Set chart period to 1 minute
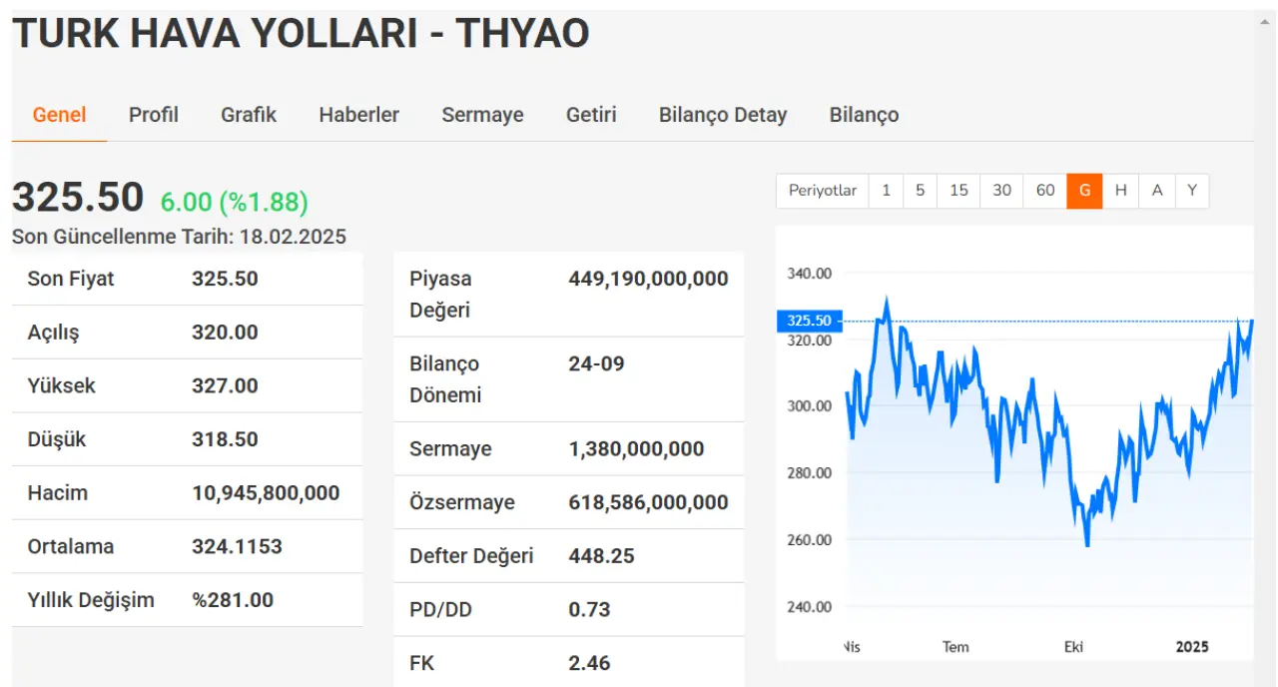 [x=886, y=191]
